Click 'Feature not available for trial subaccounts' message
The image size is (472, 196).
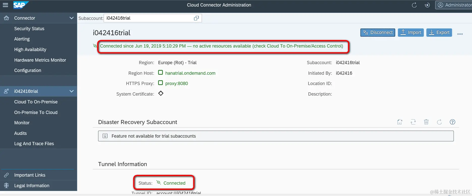[x=154, y=136]
